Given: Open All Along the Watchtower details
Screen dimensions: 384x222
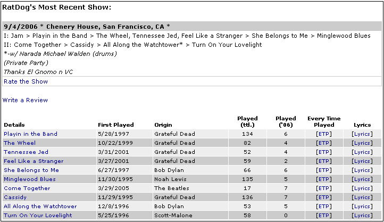Looking at the screenshot, I should pyautogui.click(x=40, y=207).
